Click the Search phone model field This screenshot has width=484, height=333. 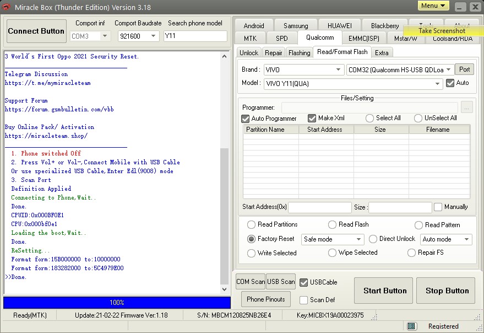coord(195,36)
